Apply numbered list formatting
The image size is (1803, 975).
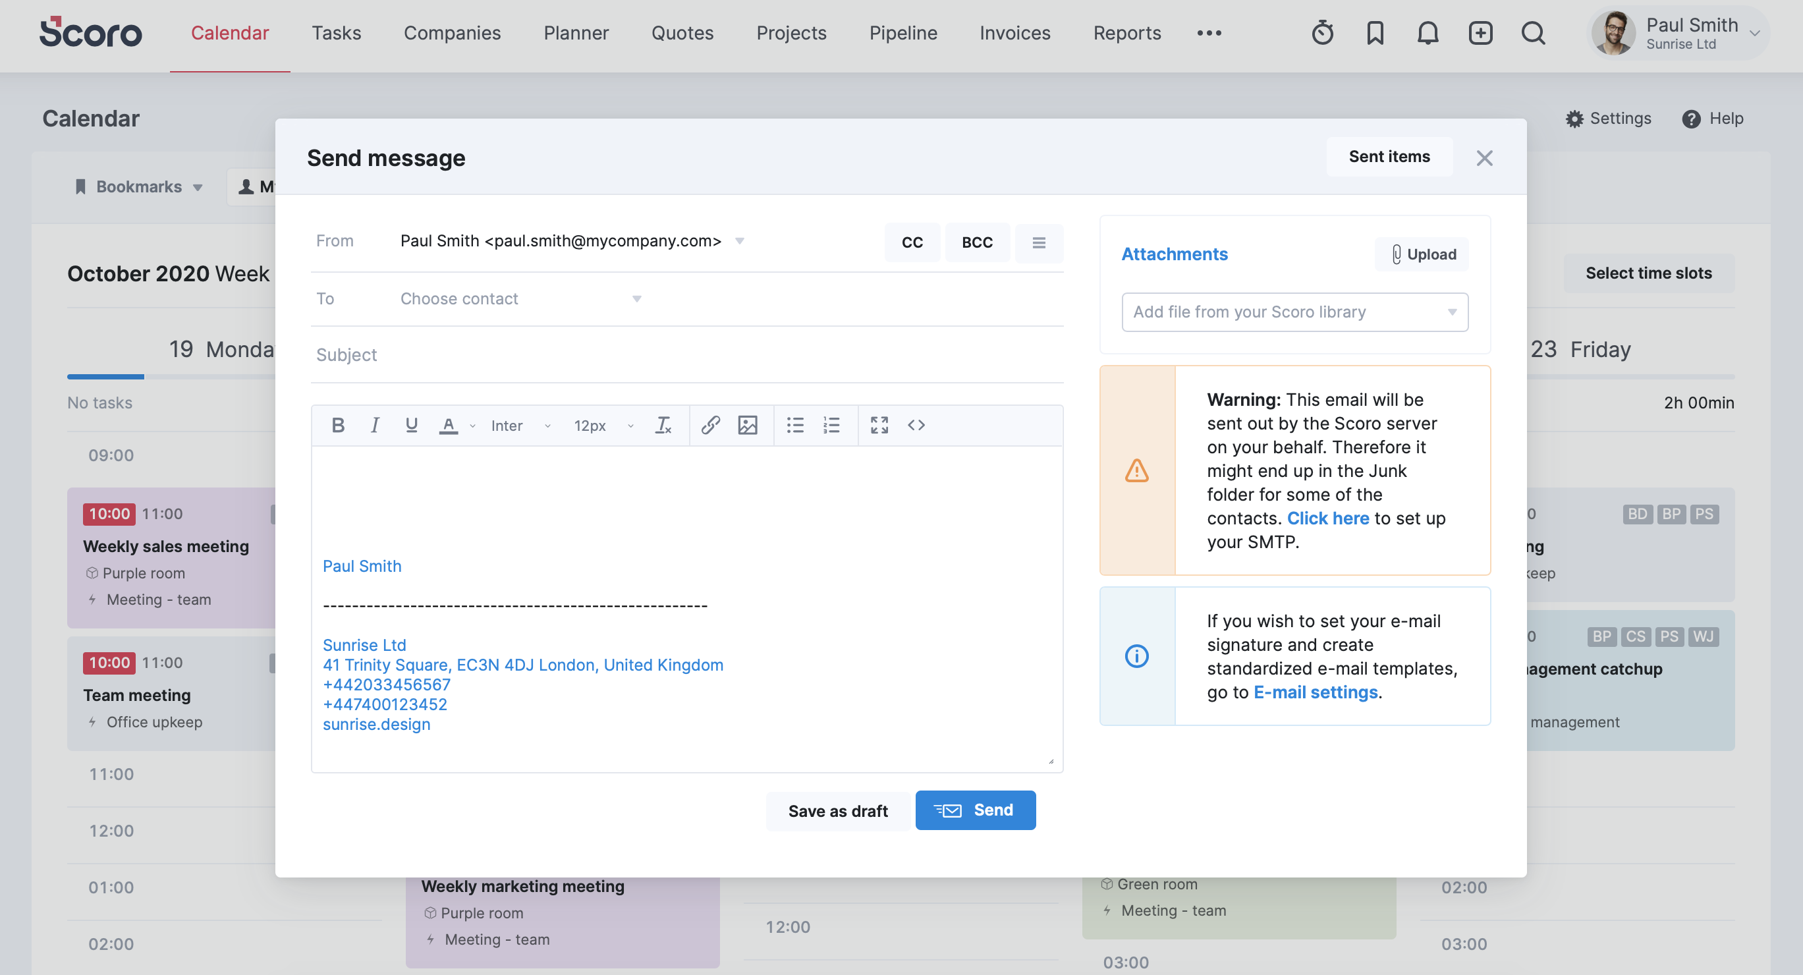pos(831,426)
